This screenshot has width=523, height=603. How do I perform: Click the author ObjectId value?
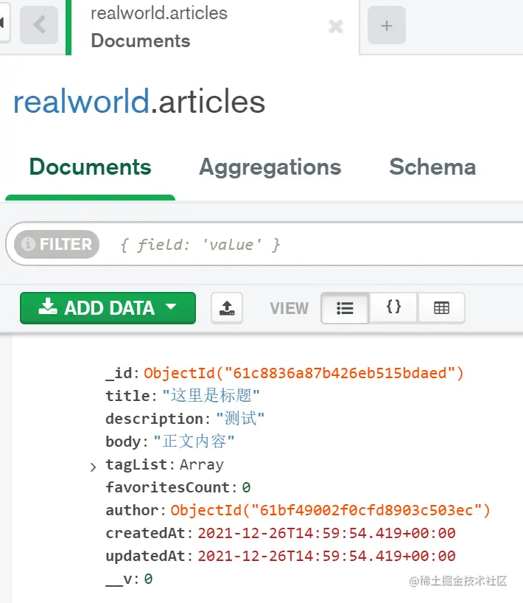pyautogui.click(x=331, y=510)
